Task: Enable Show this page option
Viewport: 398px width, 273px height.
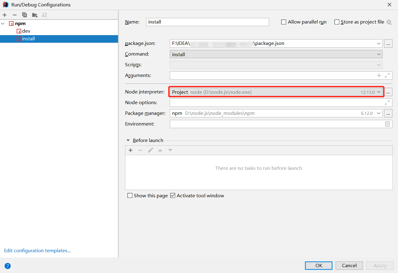Action: click(x=130, y=195)
